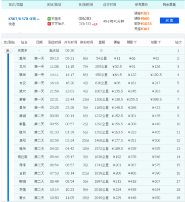The width and height of the screenshot is (185, 202).
Task: Click the 1741公里 distance cell
Action: [102, 165]
